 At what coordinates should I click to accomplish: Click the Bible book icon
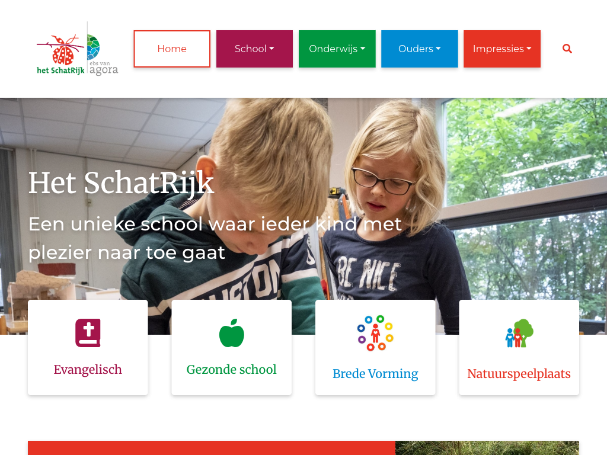point(88,333)
